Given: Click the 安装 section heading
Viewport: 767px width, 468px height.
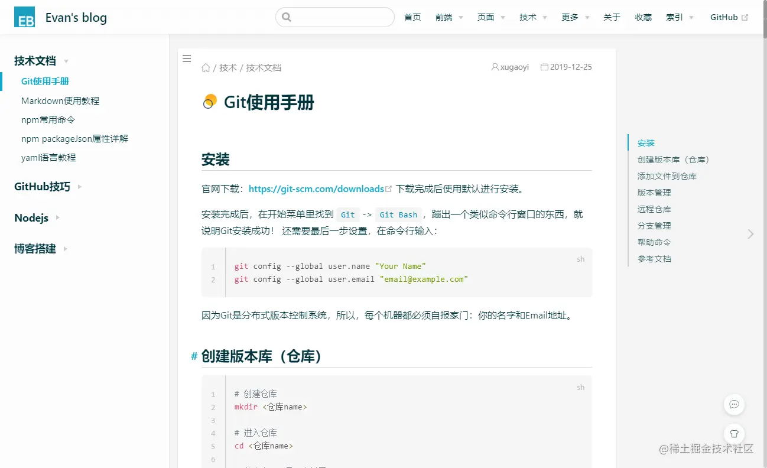Looking at the screenshot, I should pyautogui.click(x=216, y=160).
